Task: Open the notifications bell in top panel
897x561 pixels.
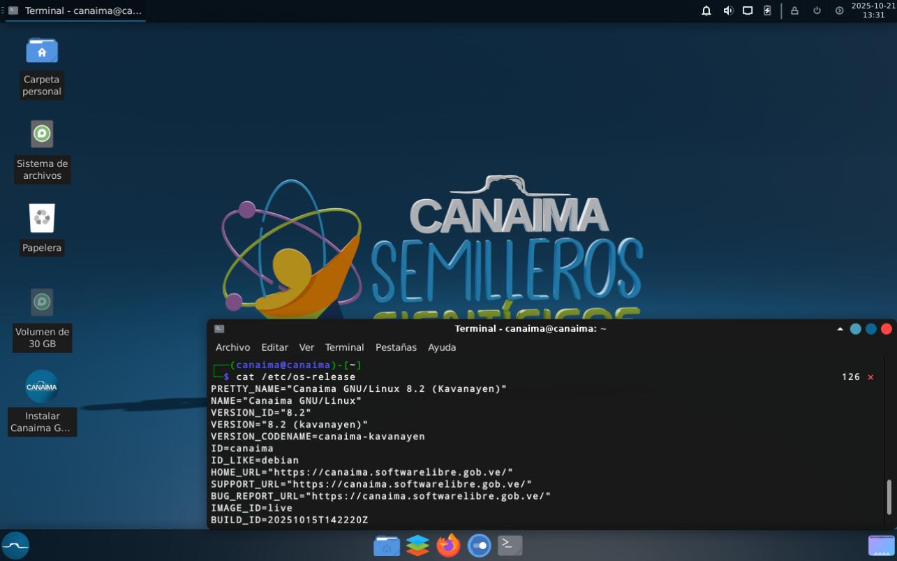Action: (x=706, y=10)
